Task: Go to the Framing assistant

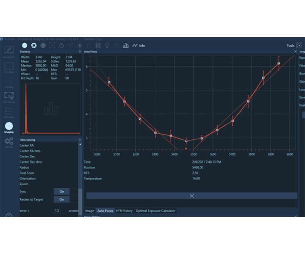Action: pyautogui.click(x=9, y=83)
